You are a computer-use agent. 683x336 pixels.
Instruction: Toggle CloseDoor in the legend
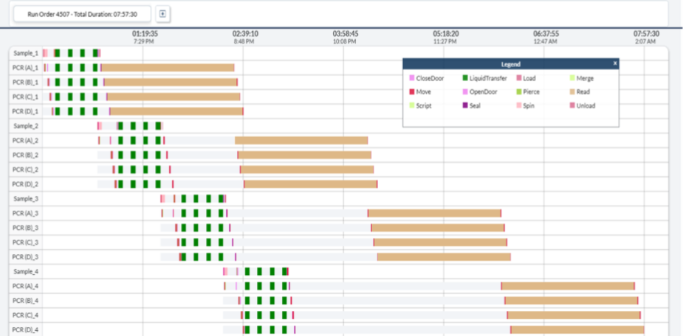coord(428,78)
